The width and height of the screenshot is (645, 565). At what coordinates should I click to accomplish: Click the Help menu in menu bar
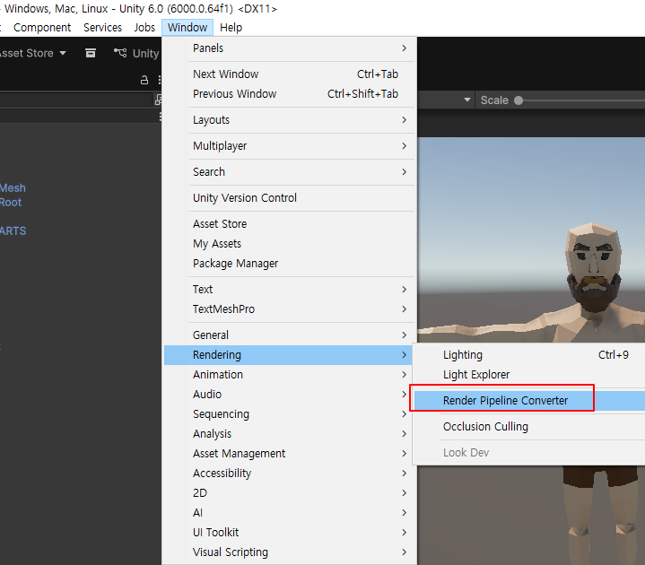[x=231, y=28]
